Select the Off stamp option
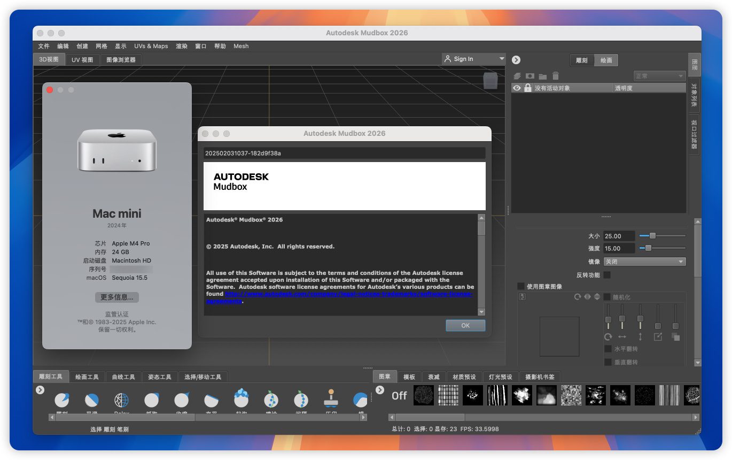 pyautogui.click(x=400, y=396)
